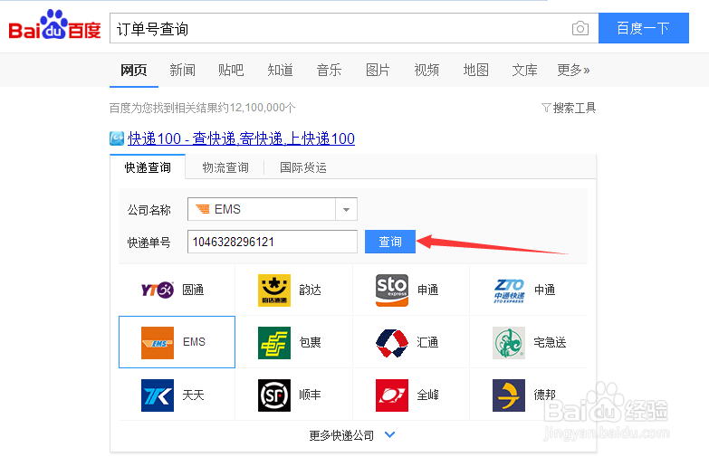Image resolution: width=709 pixels, height=457 pixels.
Task: Click the Baidu logo
Action: click(x=54, y=24)
